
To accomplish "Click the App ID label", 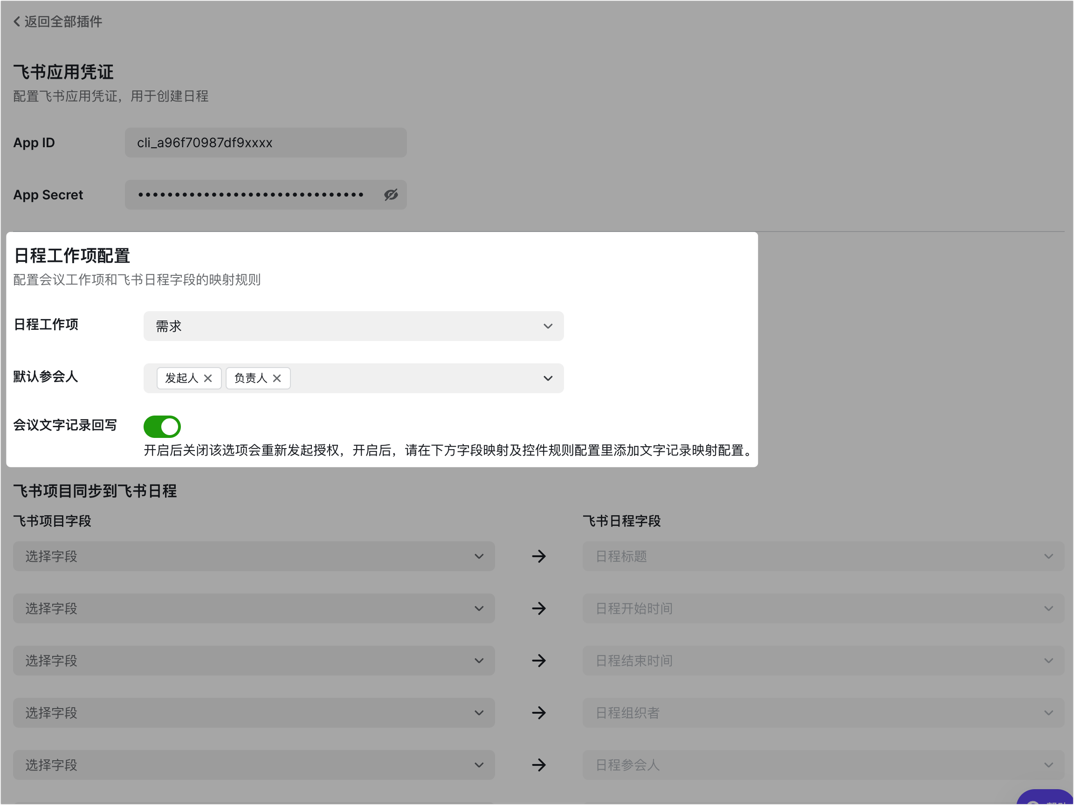I will [x=34, y=143].
